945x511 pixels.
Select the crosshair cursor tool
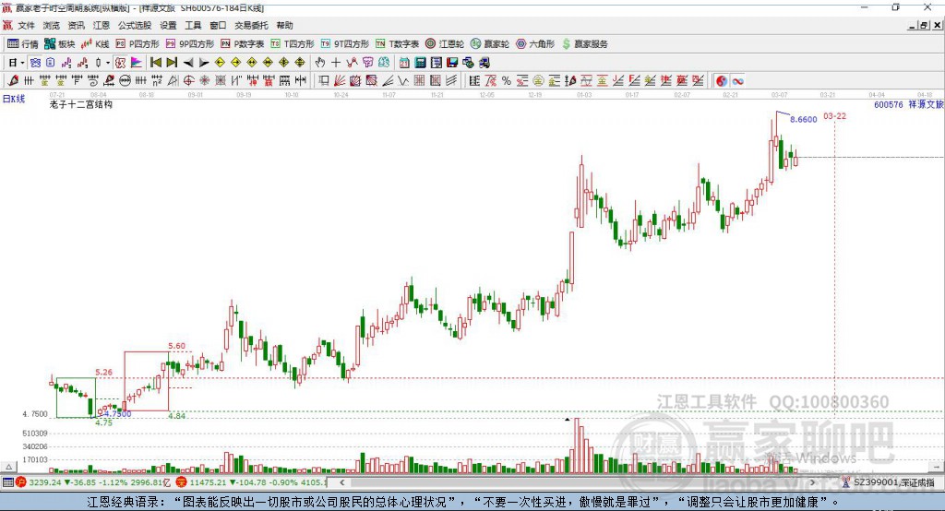coord(336,63)
